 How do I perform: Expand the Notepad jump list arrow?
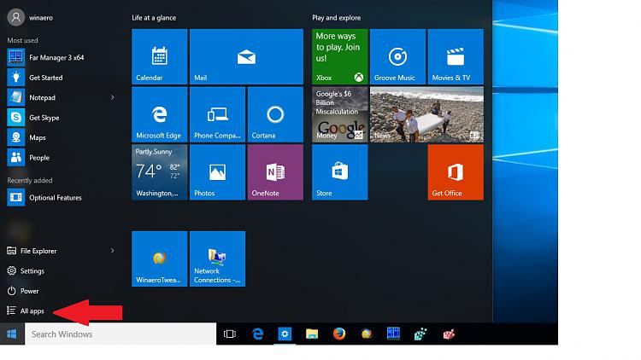112,97
